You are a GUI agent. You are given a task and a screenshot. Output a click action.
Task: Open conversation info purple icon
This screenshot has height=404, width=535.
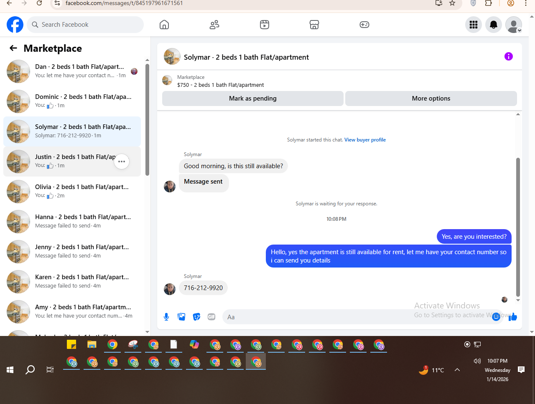pyautogui.click(x=509, y=56)
